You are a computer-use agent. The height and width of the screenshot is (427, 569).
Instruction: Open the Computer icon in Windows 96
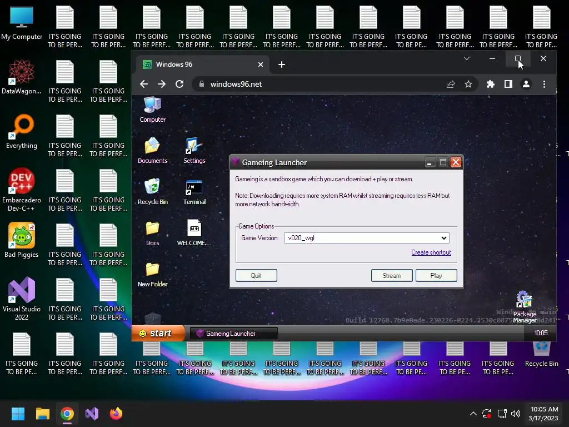click(x=152, y=110)
